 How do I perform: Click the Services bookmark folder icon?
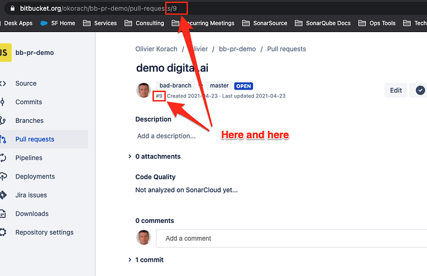tap(87, 23)
